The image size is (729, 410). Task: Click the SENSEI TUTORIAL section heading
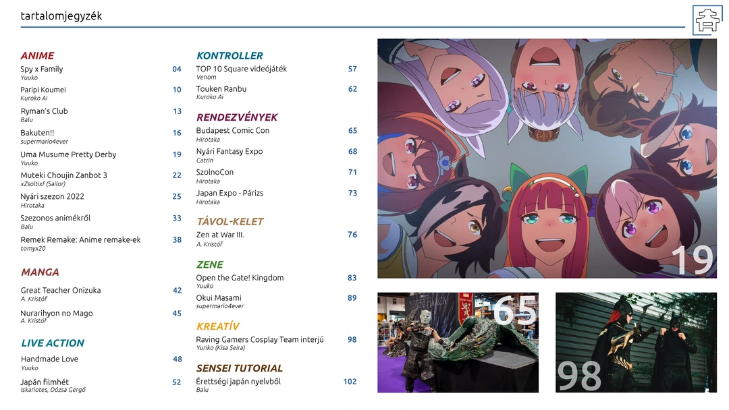click(239, 368)
